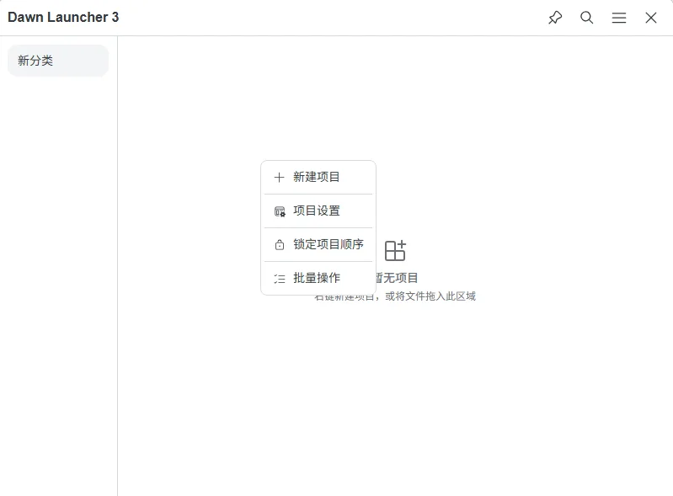Click the list icon beside 批量操作
673x496 pixels.
[x=280, y=279]
